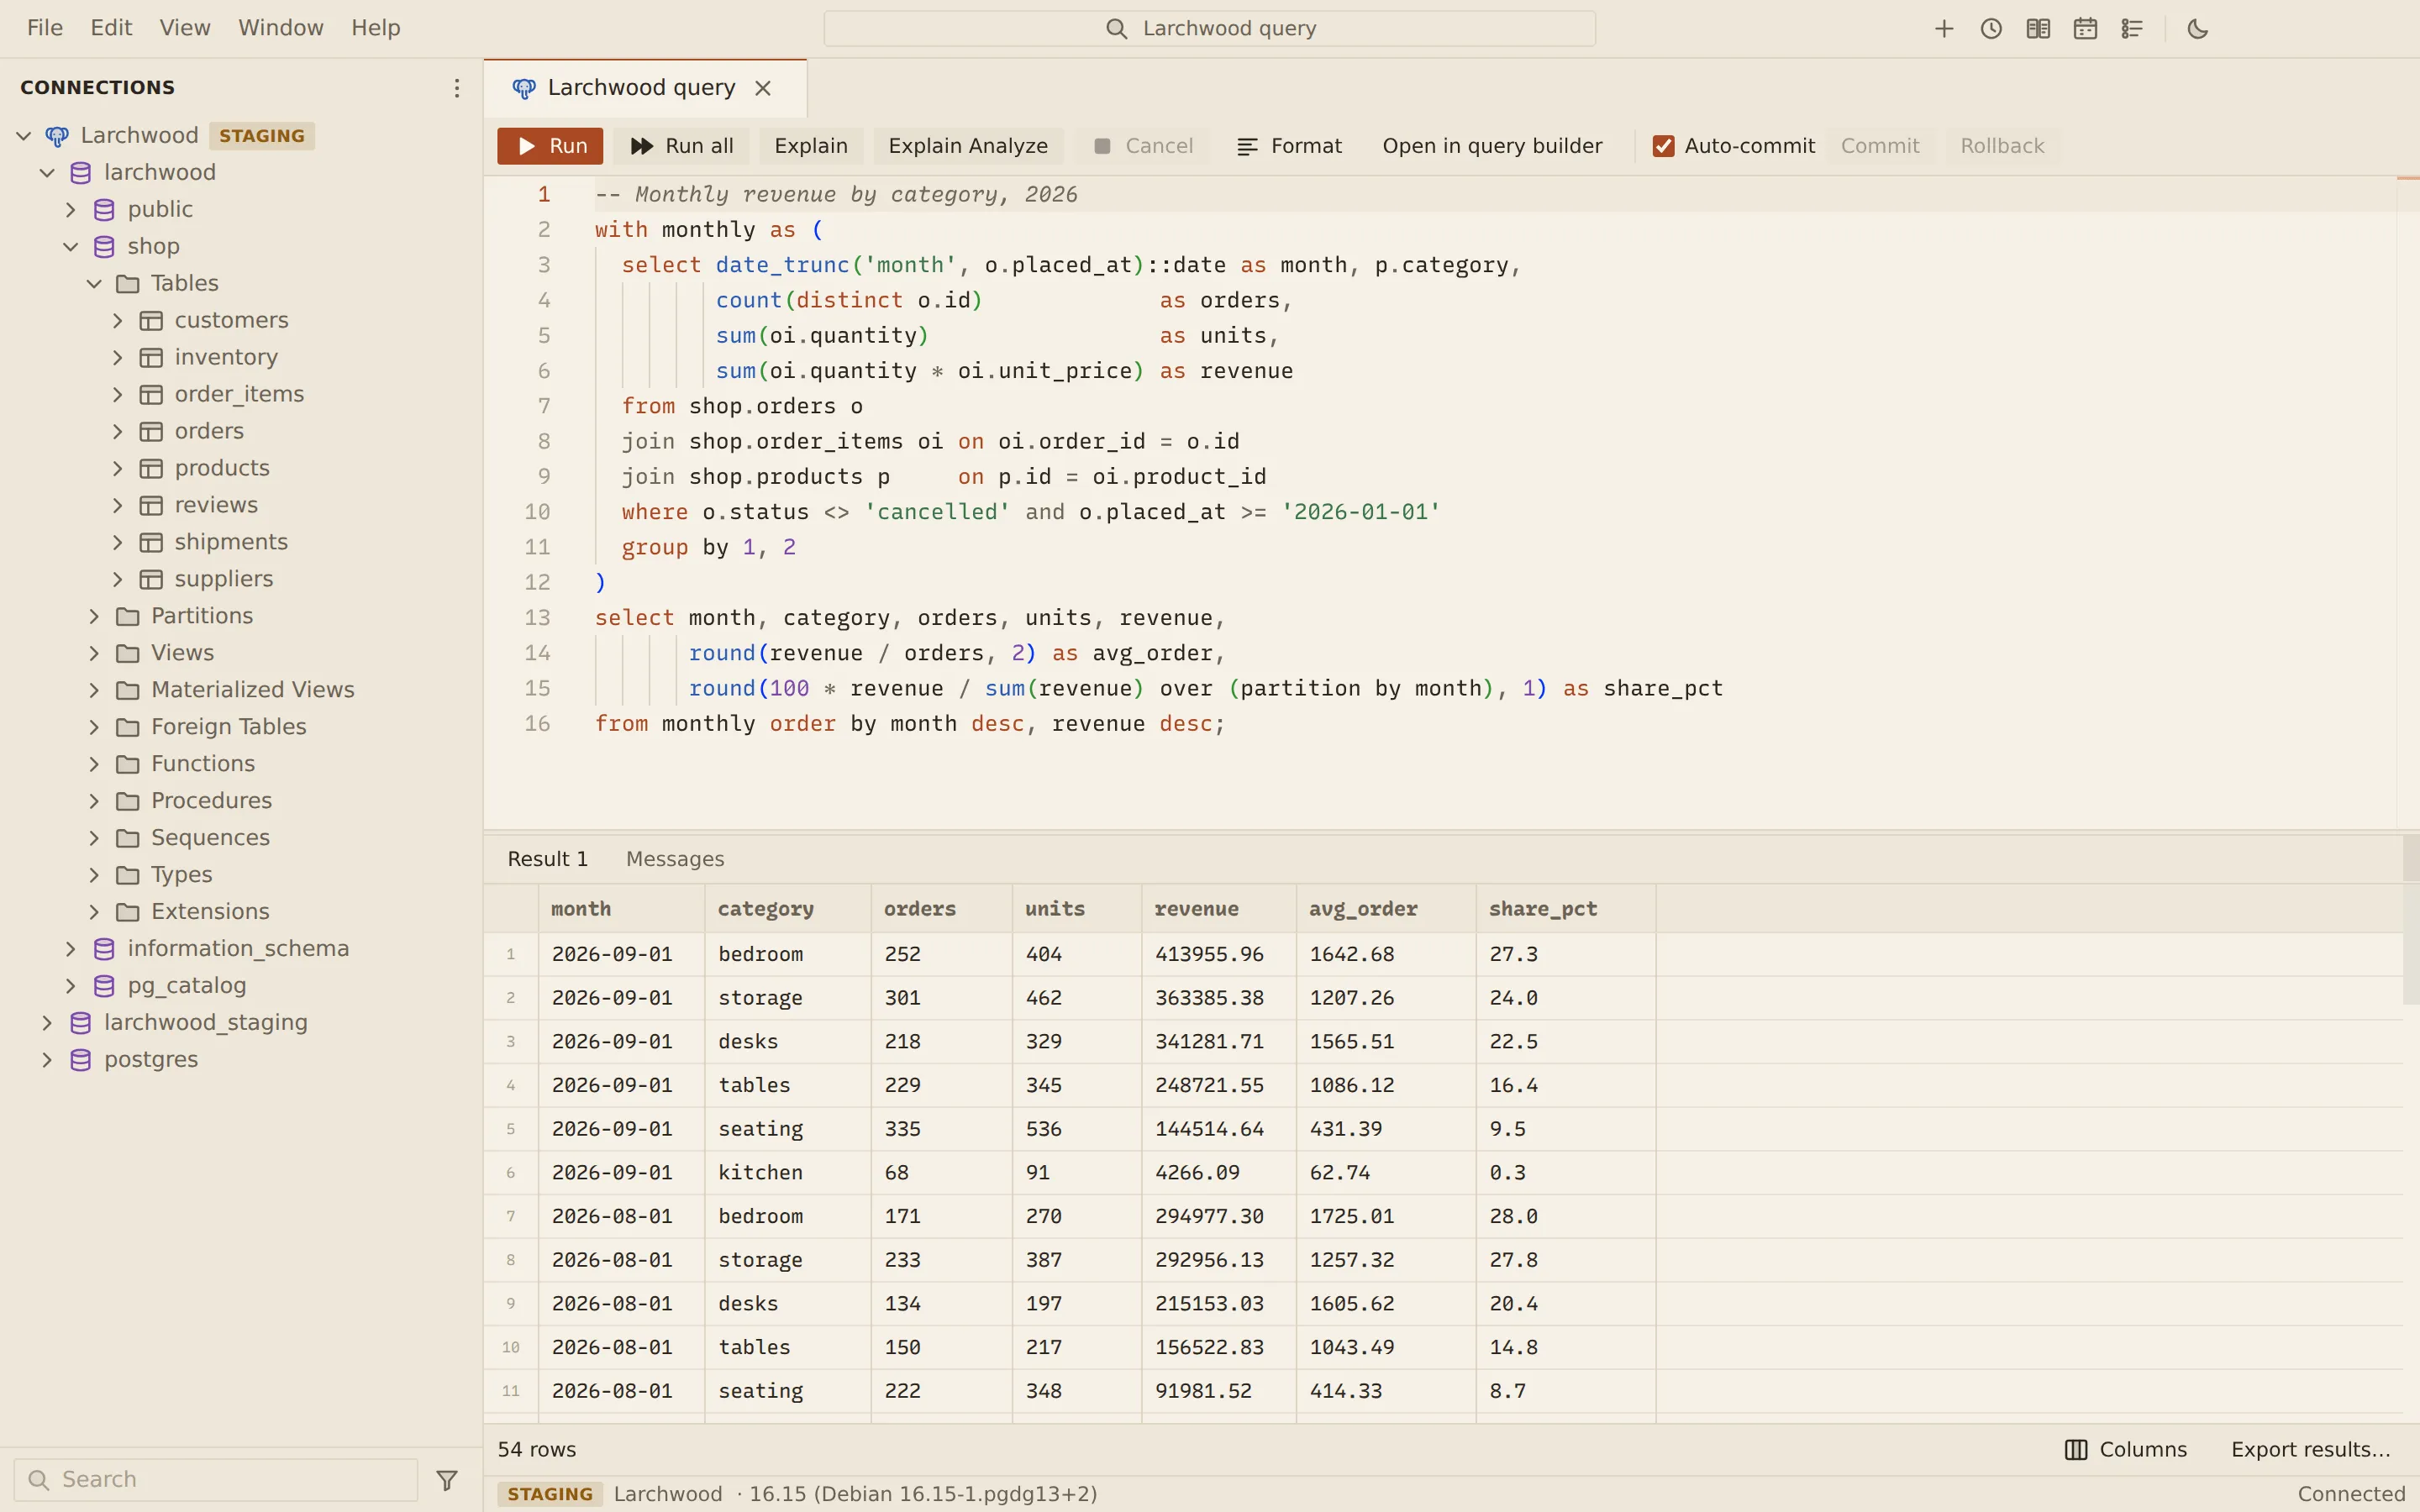This screenshot has width=2420, height=1512.
Task: Click the Larchwood PostgreSQL elephant icon in tree
Action: coord(57,136)
